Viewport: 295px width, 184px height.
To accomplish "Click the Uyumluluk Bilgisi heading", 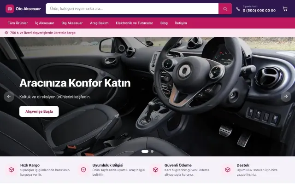I will click(108, 165).
